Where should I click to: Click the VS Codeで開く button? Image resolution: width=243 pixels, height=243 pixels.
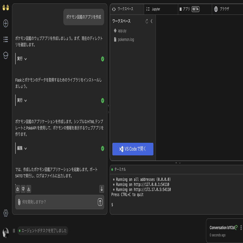[x=133, y=149]
